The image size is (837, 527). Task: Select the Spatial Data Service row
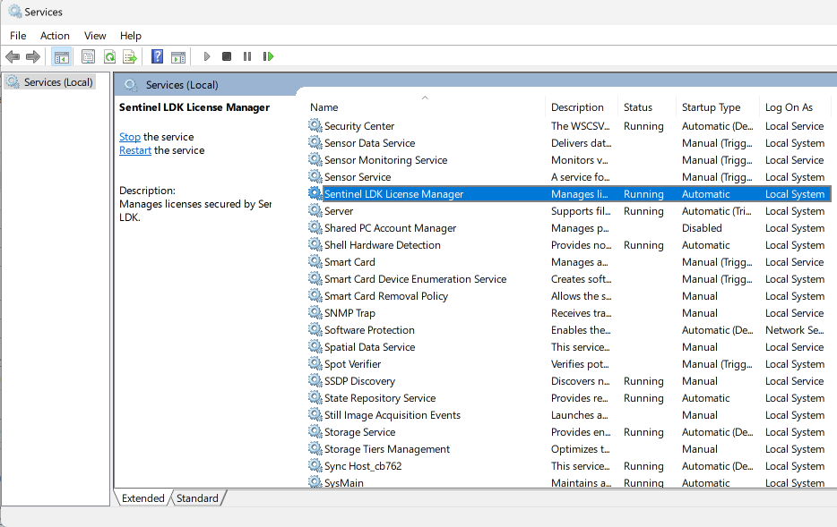click(x=569, y=347)
